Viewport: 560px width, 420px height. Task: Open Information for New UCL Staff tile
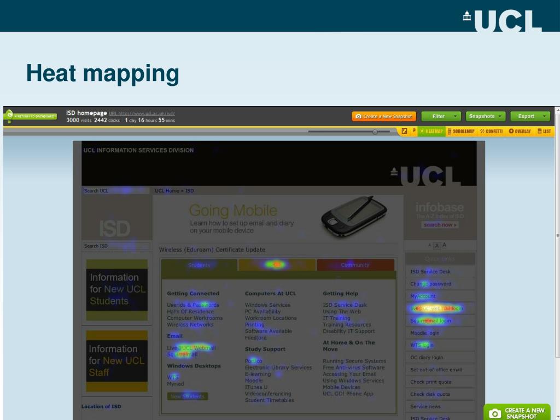tap(117, 361)
